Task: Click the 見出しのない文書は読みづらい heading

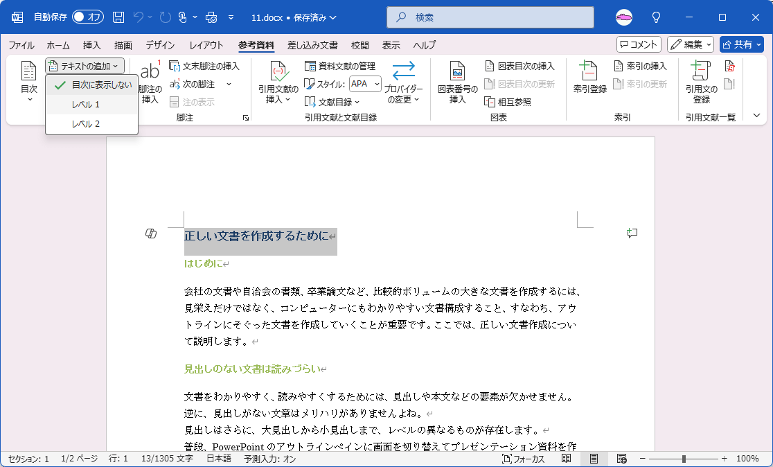Action: pos(252,369)
